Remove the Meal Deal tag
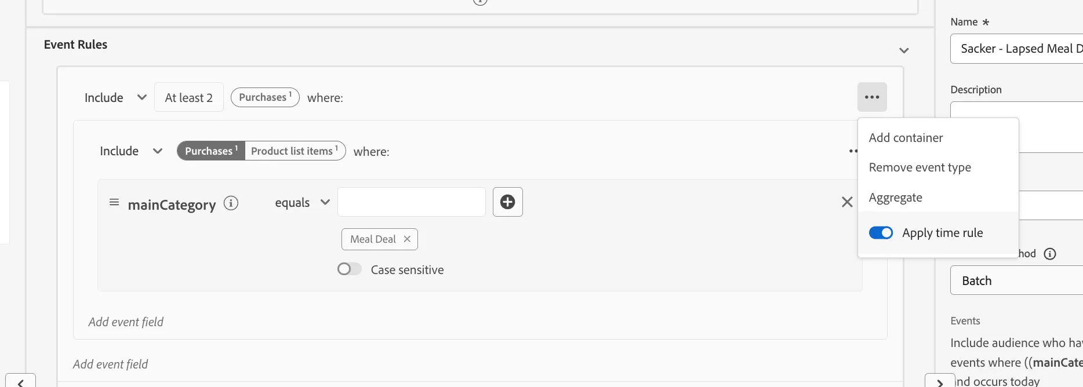This screenshot has height=387, width=1083. [407, 239]
